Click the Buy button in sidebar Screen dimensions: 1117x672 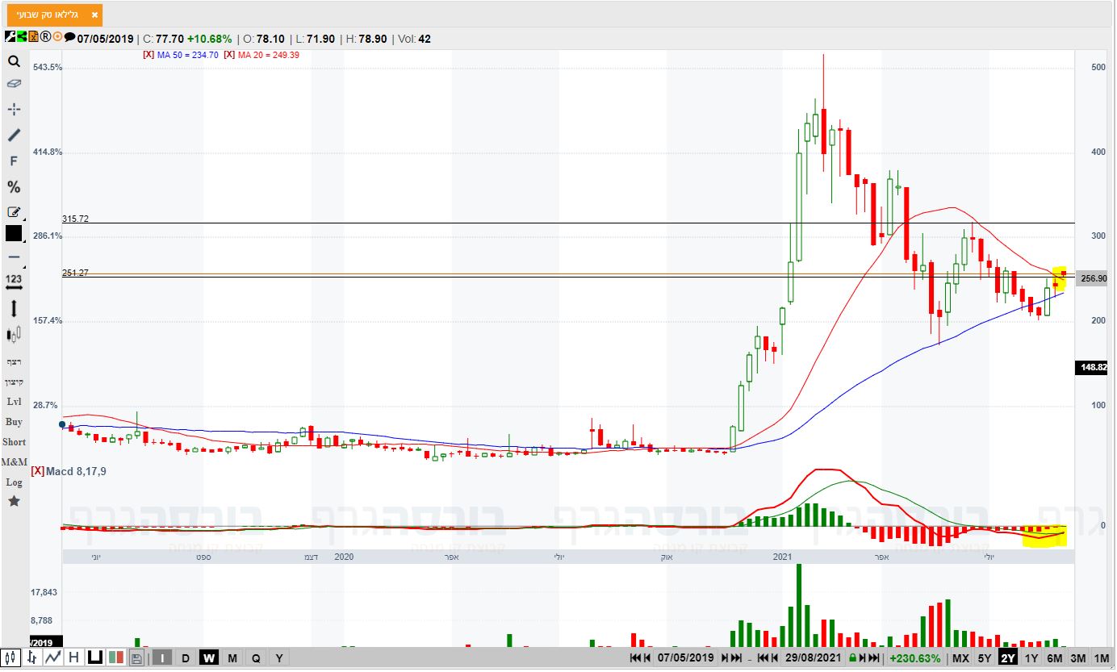[14, 422]
